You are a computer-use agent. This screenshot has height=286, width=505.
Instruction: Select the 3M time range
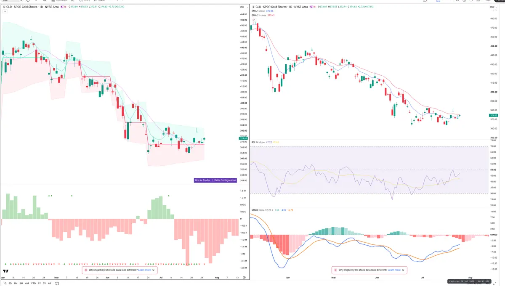(21, 283)
